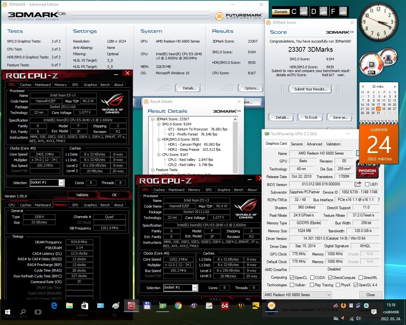Toggle the Ray Tracing checkbox
Image resolution: width=406 pixels, height=325 pixels.
[x=312, y=285]
